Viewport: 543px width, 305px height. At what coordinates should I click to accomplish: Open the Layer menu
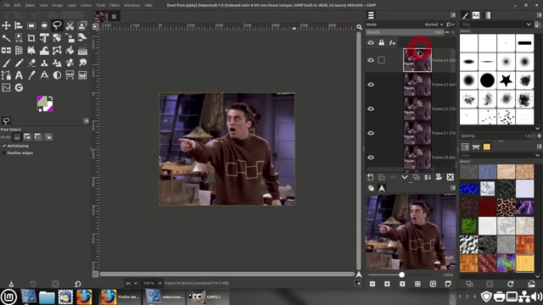[x=71, y=5]
